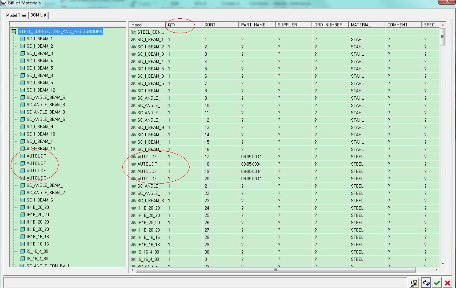The width and height of the screenshot is (456, 288).
Task: Select SC_I_BEAM_4 in the model tree
Action: 40,61
